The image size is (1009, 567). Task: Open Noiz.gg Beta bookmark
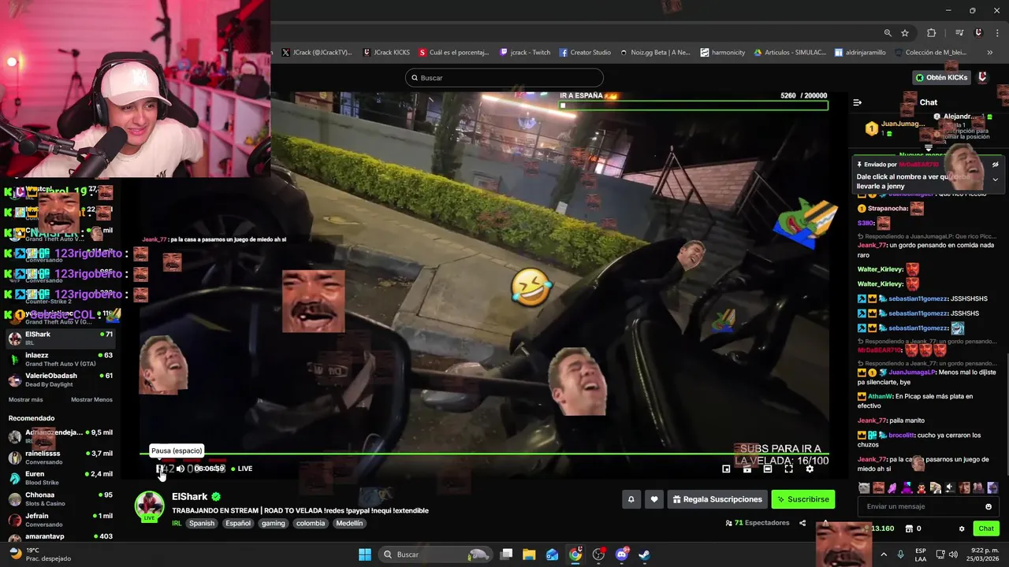coord(655,53)
